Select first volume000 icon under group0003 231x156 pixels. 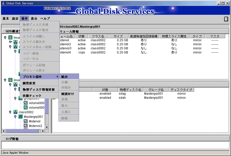point(26,103)
